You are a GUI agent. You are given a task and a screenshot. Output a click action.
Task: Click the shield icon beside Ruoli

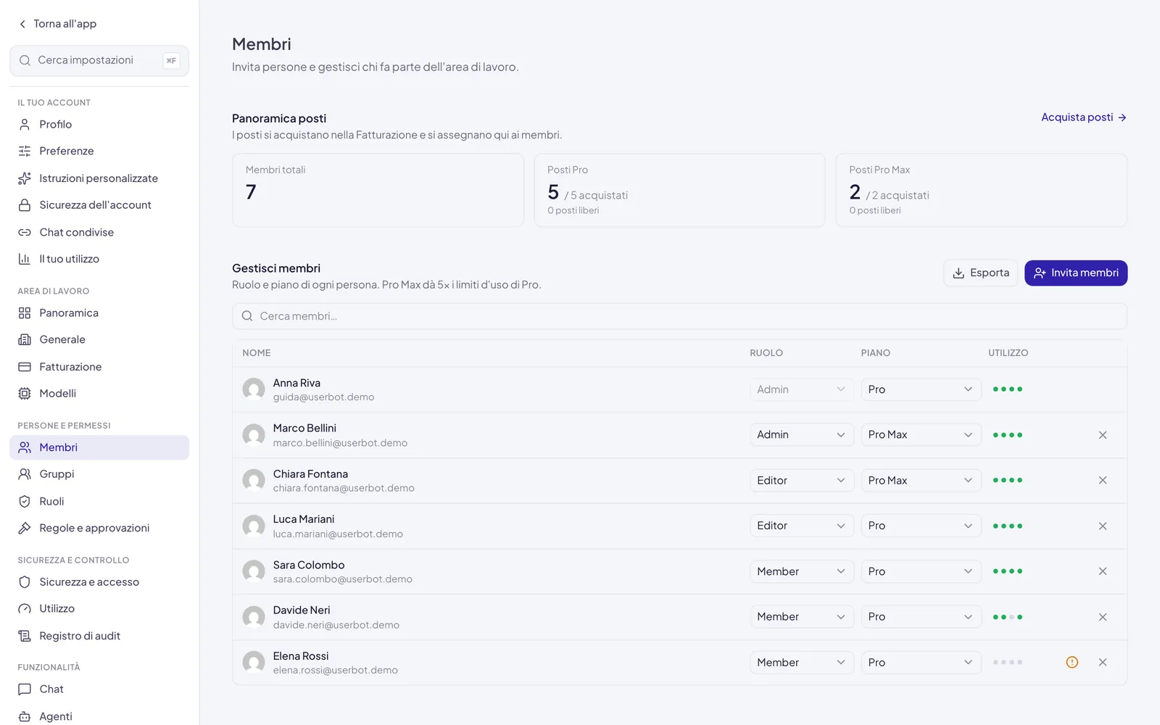25,501
